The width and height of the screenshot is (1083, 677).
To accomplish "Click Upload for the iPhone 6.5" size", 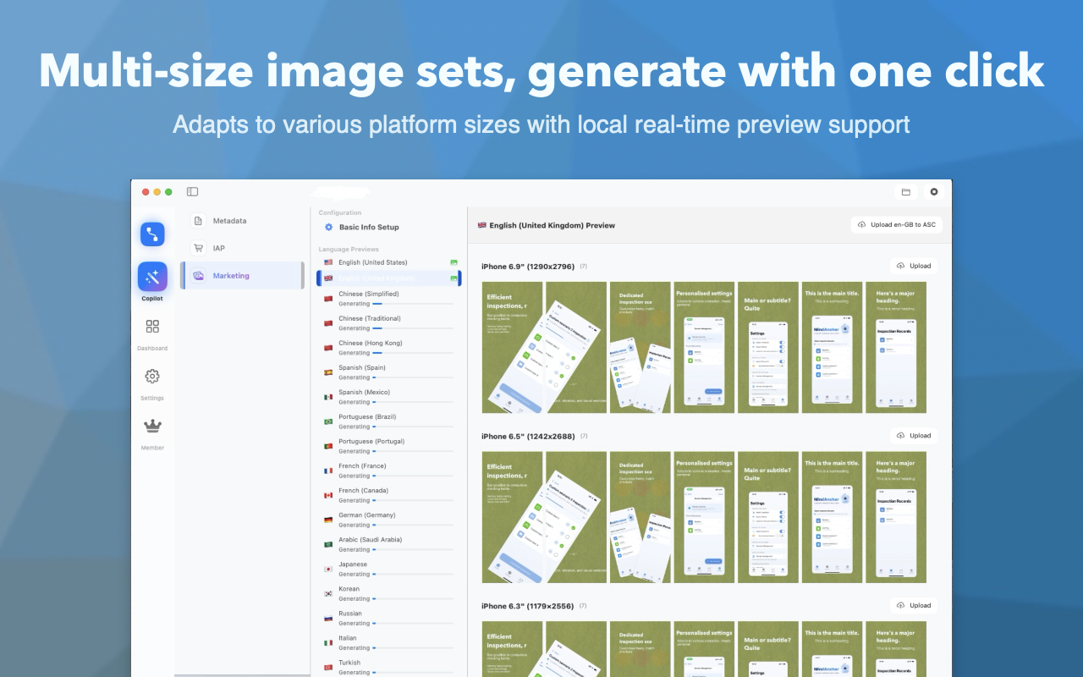I will (x=914, y=436).
